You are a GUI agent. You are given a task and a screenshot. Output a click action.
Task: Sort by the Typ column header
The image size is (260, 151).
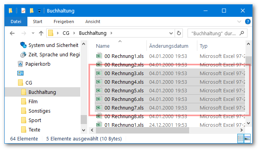[204, 46]
